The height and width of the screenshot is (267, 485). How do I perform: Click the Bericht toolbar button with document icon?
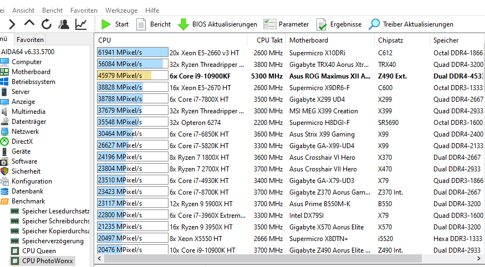coord(154,24)
